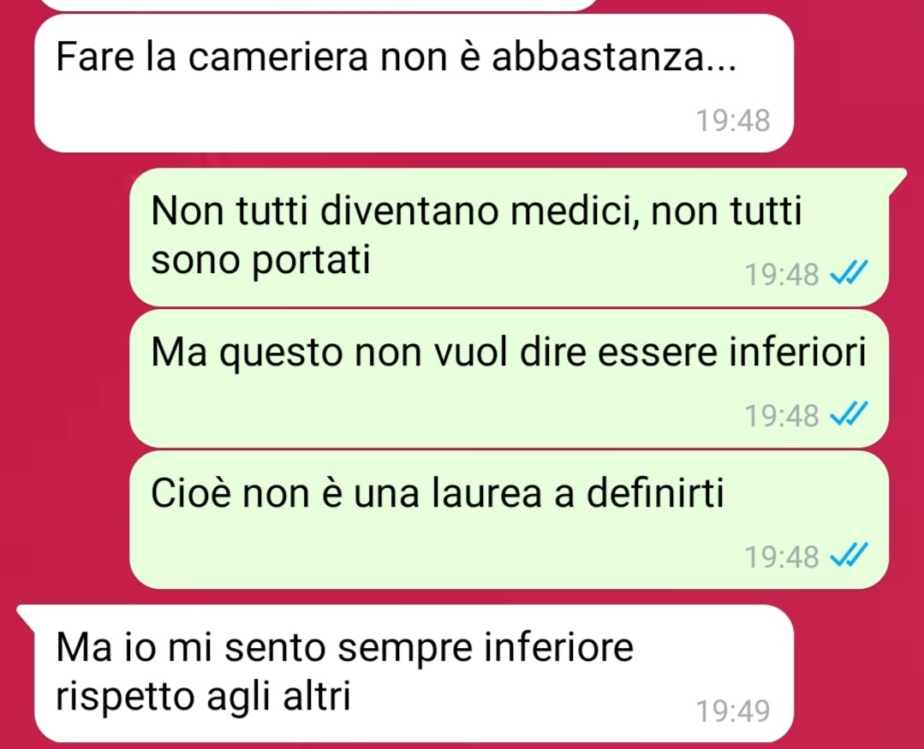Tap read ticks on 'laurea a definirti' message
Viewport: 924px width, 749px height.
[x=849, y=556]
